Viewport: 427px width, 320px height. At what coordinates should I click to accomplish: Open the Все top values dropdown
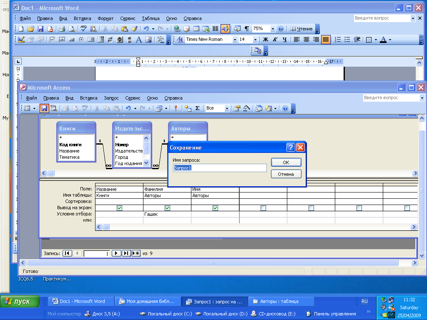226,108
